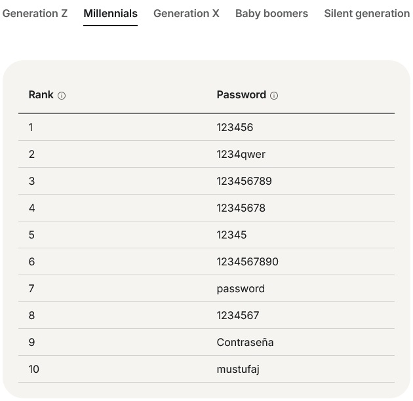Viewport: 413px width, 401px height.
Task: Select the mustufaj password entry
Action: [238, 369]
